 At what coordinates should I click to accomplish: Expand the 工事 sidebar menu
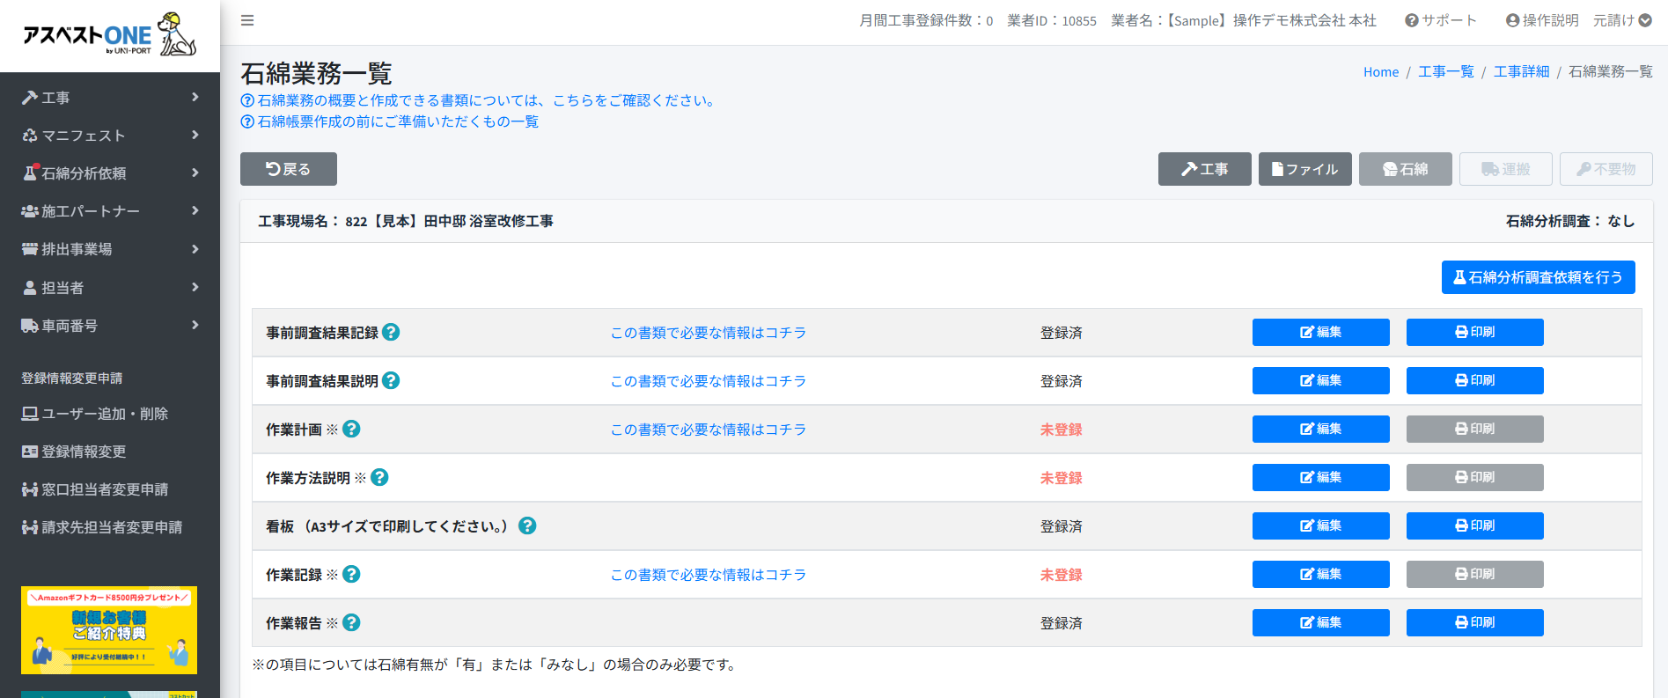(110, 98)
